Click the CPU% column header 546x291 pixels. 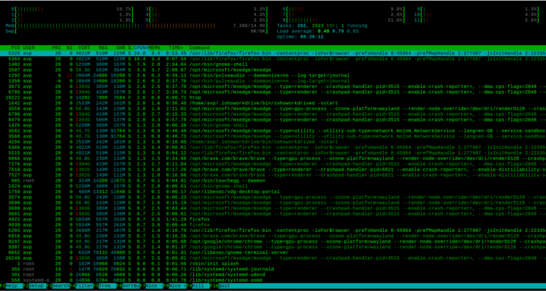[141, 48]
